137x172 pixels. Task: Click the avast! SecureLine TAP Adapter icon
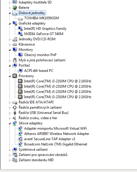[20, 139]
